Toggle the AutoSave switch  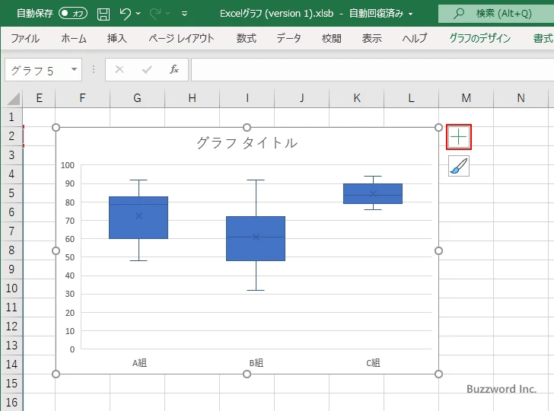tap(73, 14)
